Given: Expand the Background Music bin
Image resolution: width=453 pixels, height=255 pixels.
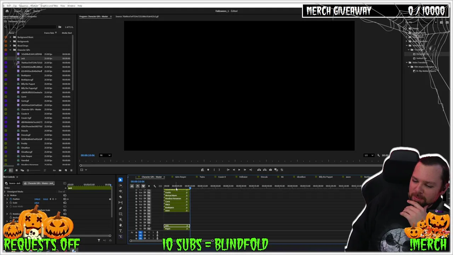Looking at the screenshot, I should 10,37.
